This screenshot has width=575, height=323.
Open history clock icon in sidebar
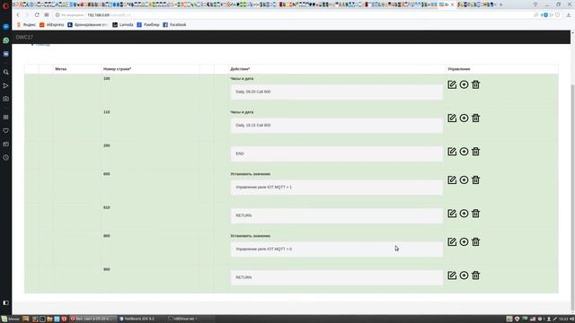6,158
